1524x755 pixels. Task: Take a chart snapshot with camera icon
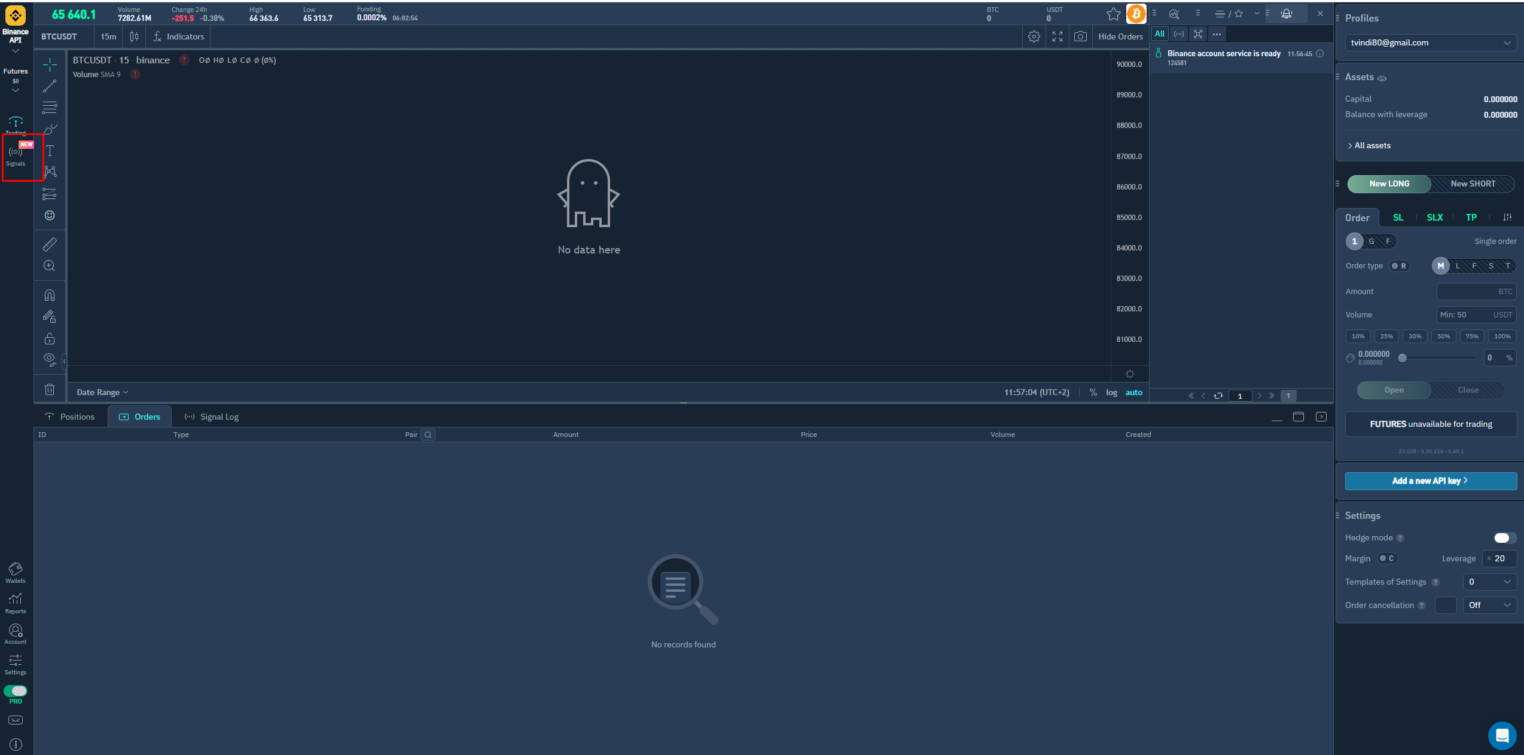pos(1080,36)
